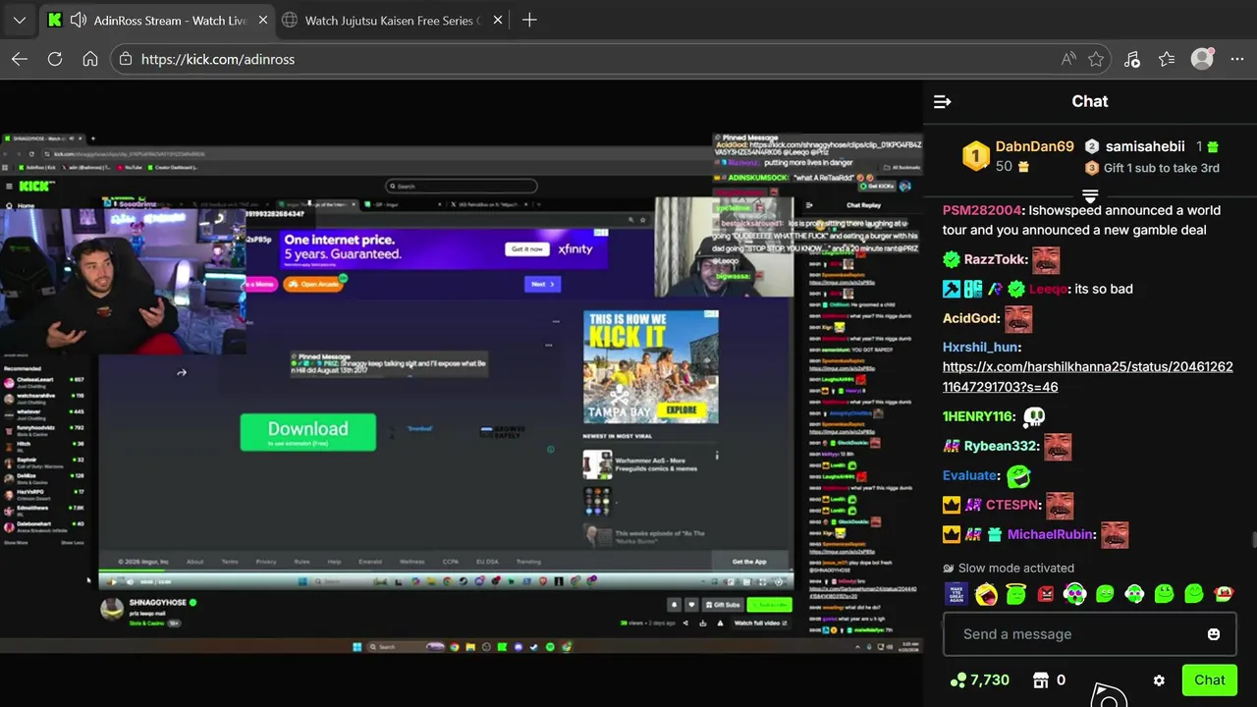The height and width of the screenshot is (707, 1257).
Task: Send message with green Chat button
Action: pos(1209,680)
